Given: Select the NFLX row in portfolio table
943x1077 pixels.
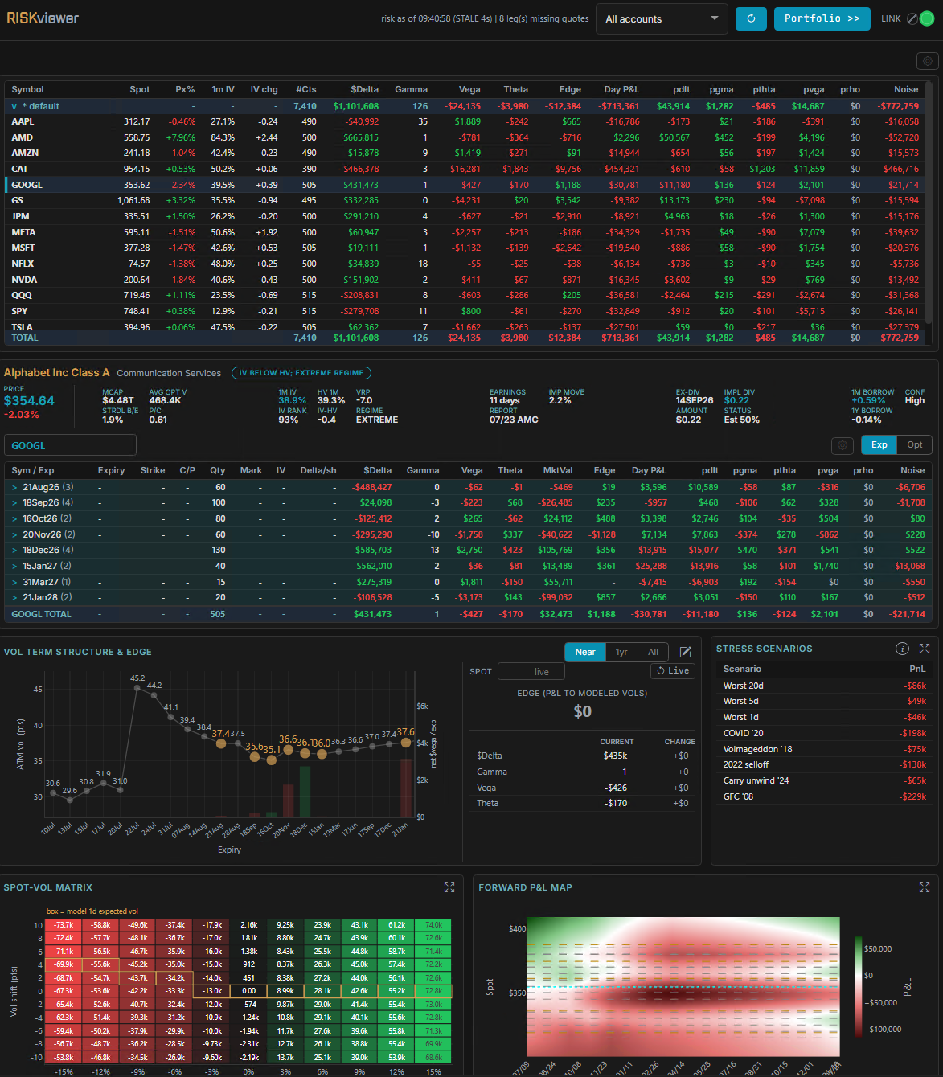Looking at the screenshot, I should pyautogui.click(x=465, y=264).
